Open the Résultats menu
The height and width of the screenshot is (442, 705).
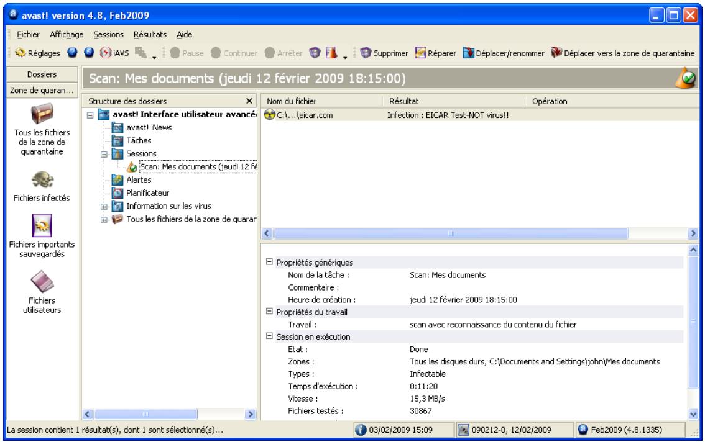click(x=150, y=34)
